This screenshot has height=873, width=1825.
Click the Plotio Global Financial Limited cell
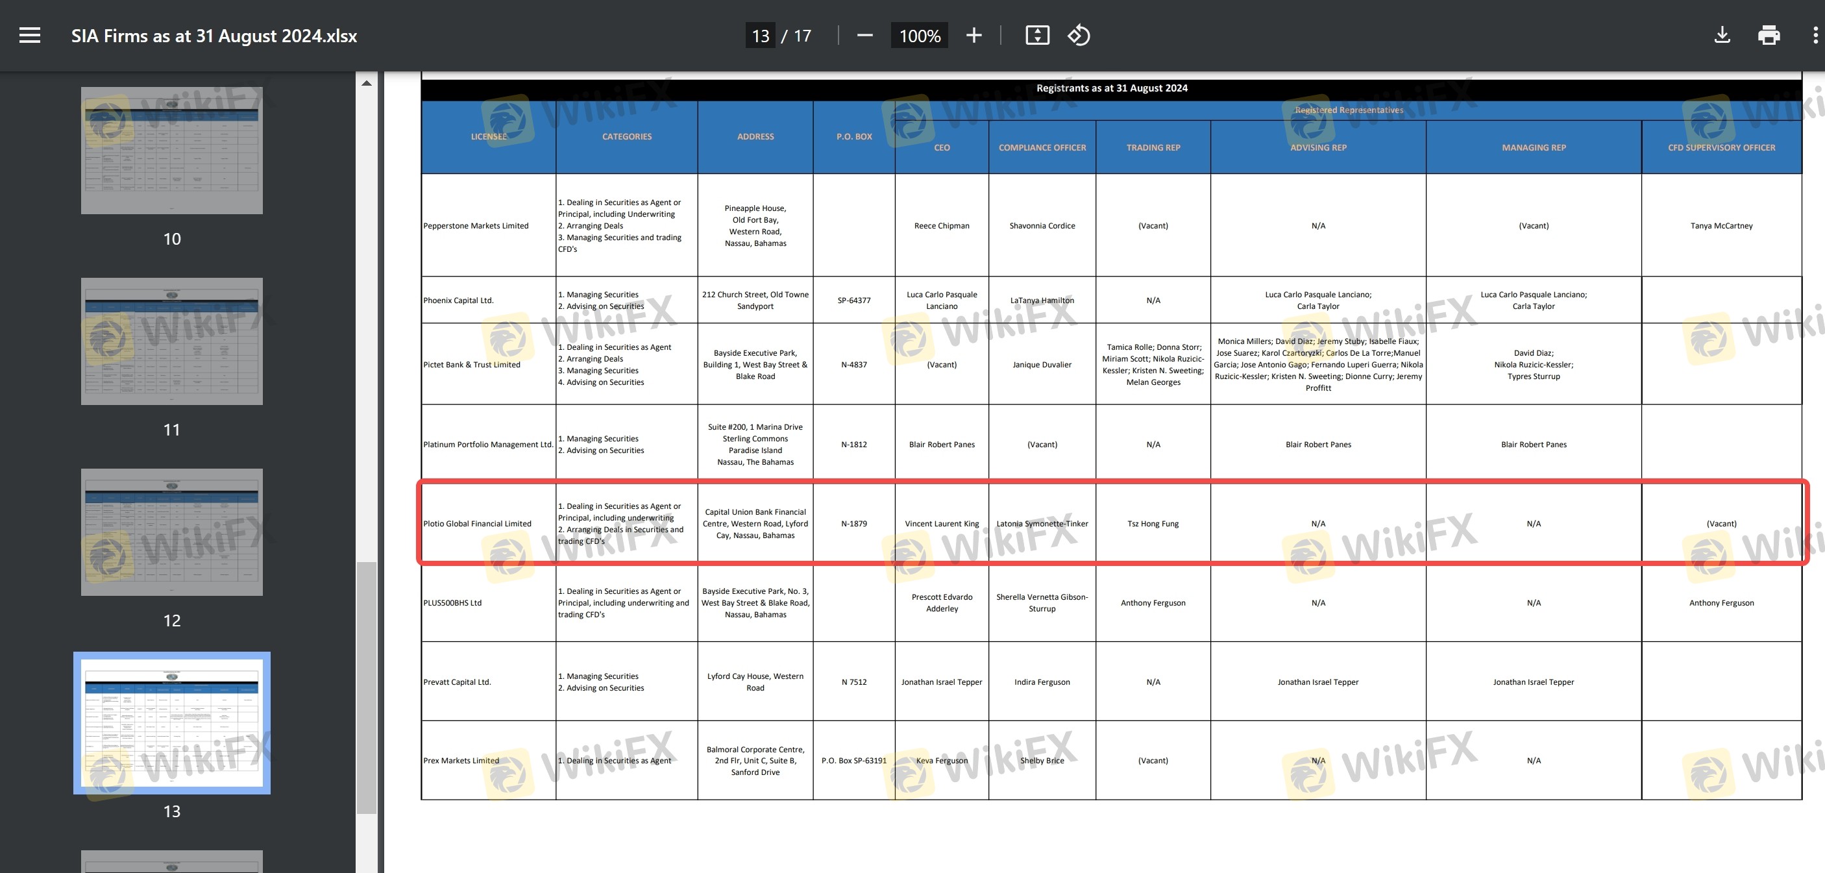point(478,524)
